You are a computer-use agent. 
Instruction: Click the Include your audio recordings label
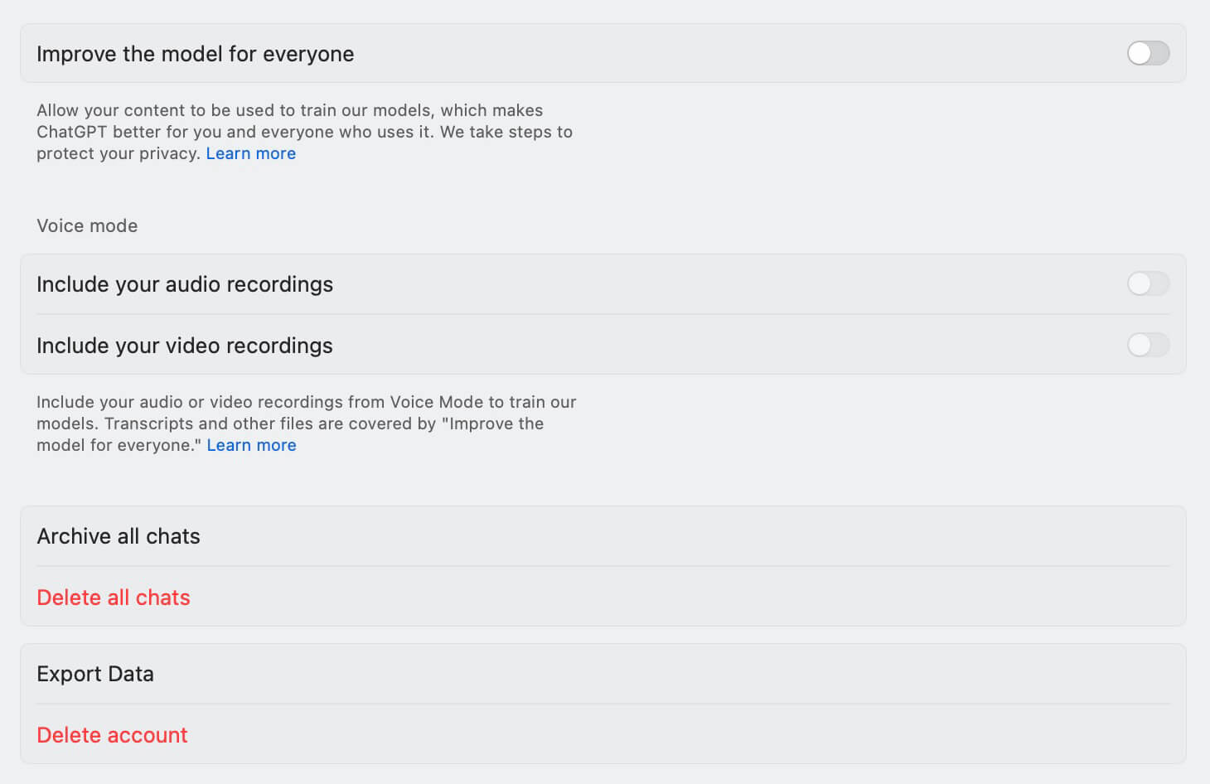click(184, 284)
